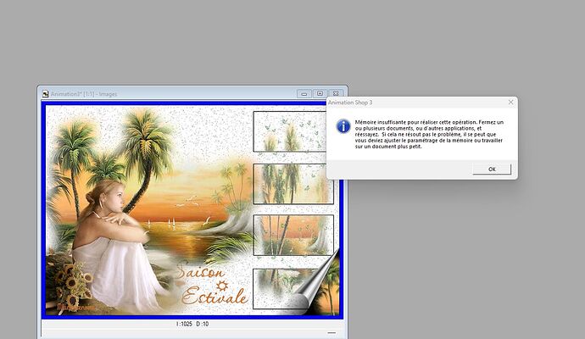Minimize the Animation3 frames window
The width and height of the screenshot is (585, 339).
(x=304, y=93)
